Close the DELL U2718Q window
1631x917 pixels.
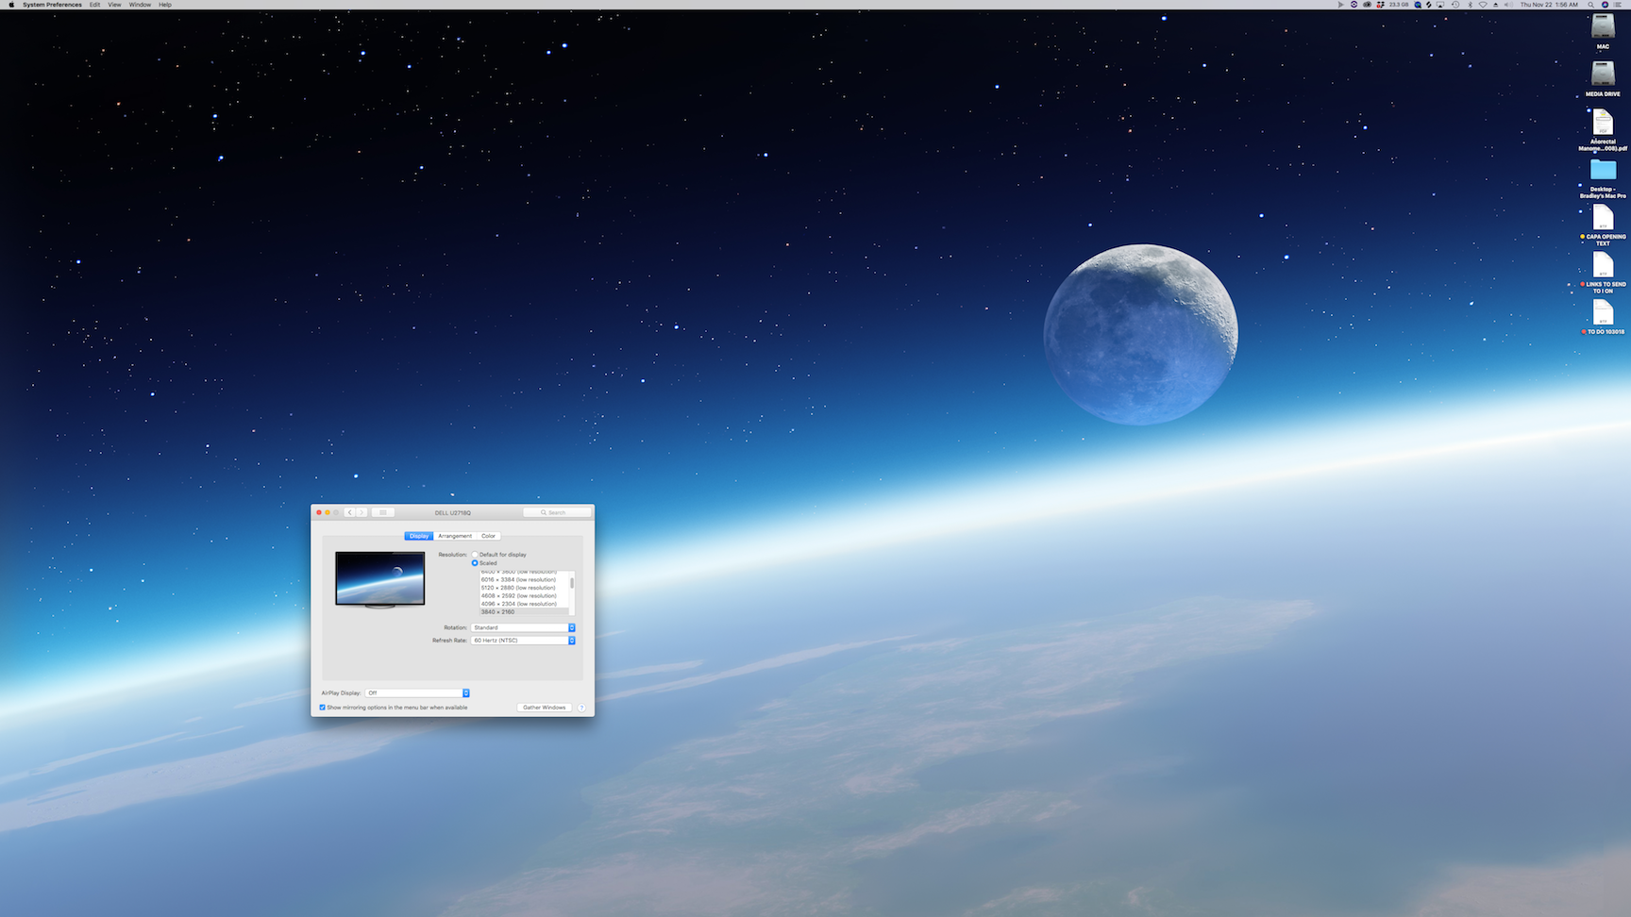coord(319,512)
